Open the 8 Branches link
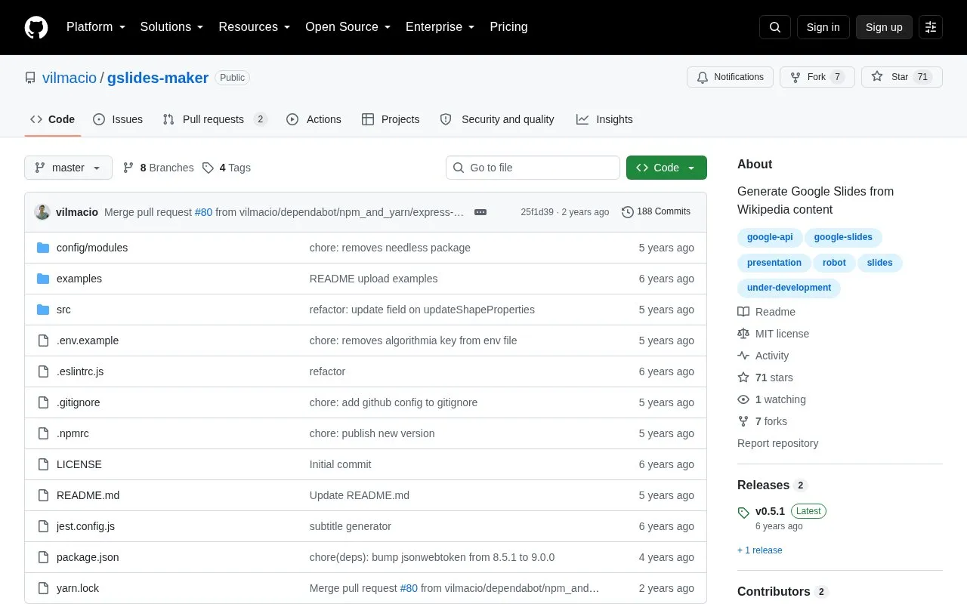The width and height of the screenshot is (967, 604). (158, 168)
